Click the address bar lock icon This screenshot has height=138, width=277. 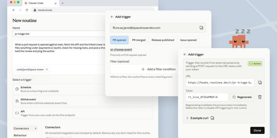(x=35, y=10)
